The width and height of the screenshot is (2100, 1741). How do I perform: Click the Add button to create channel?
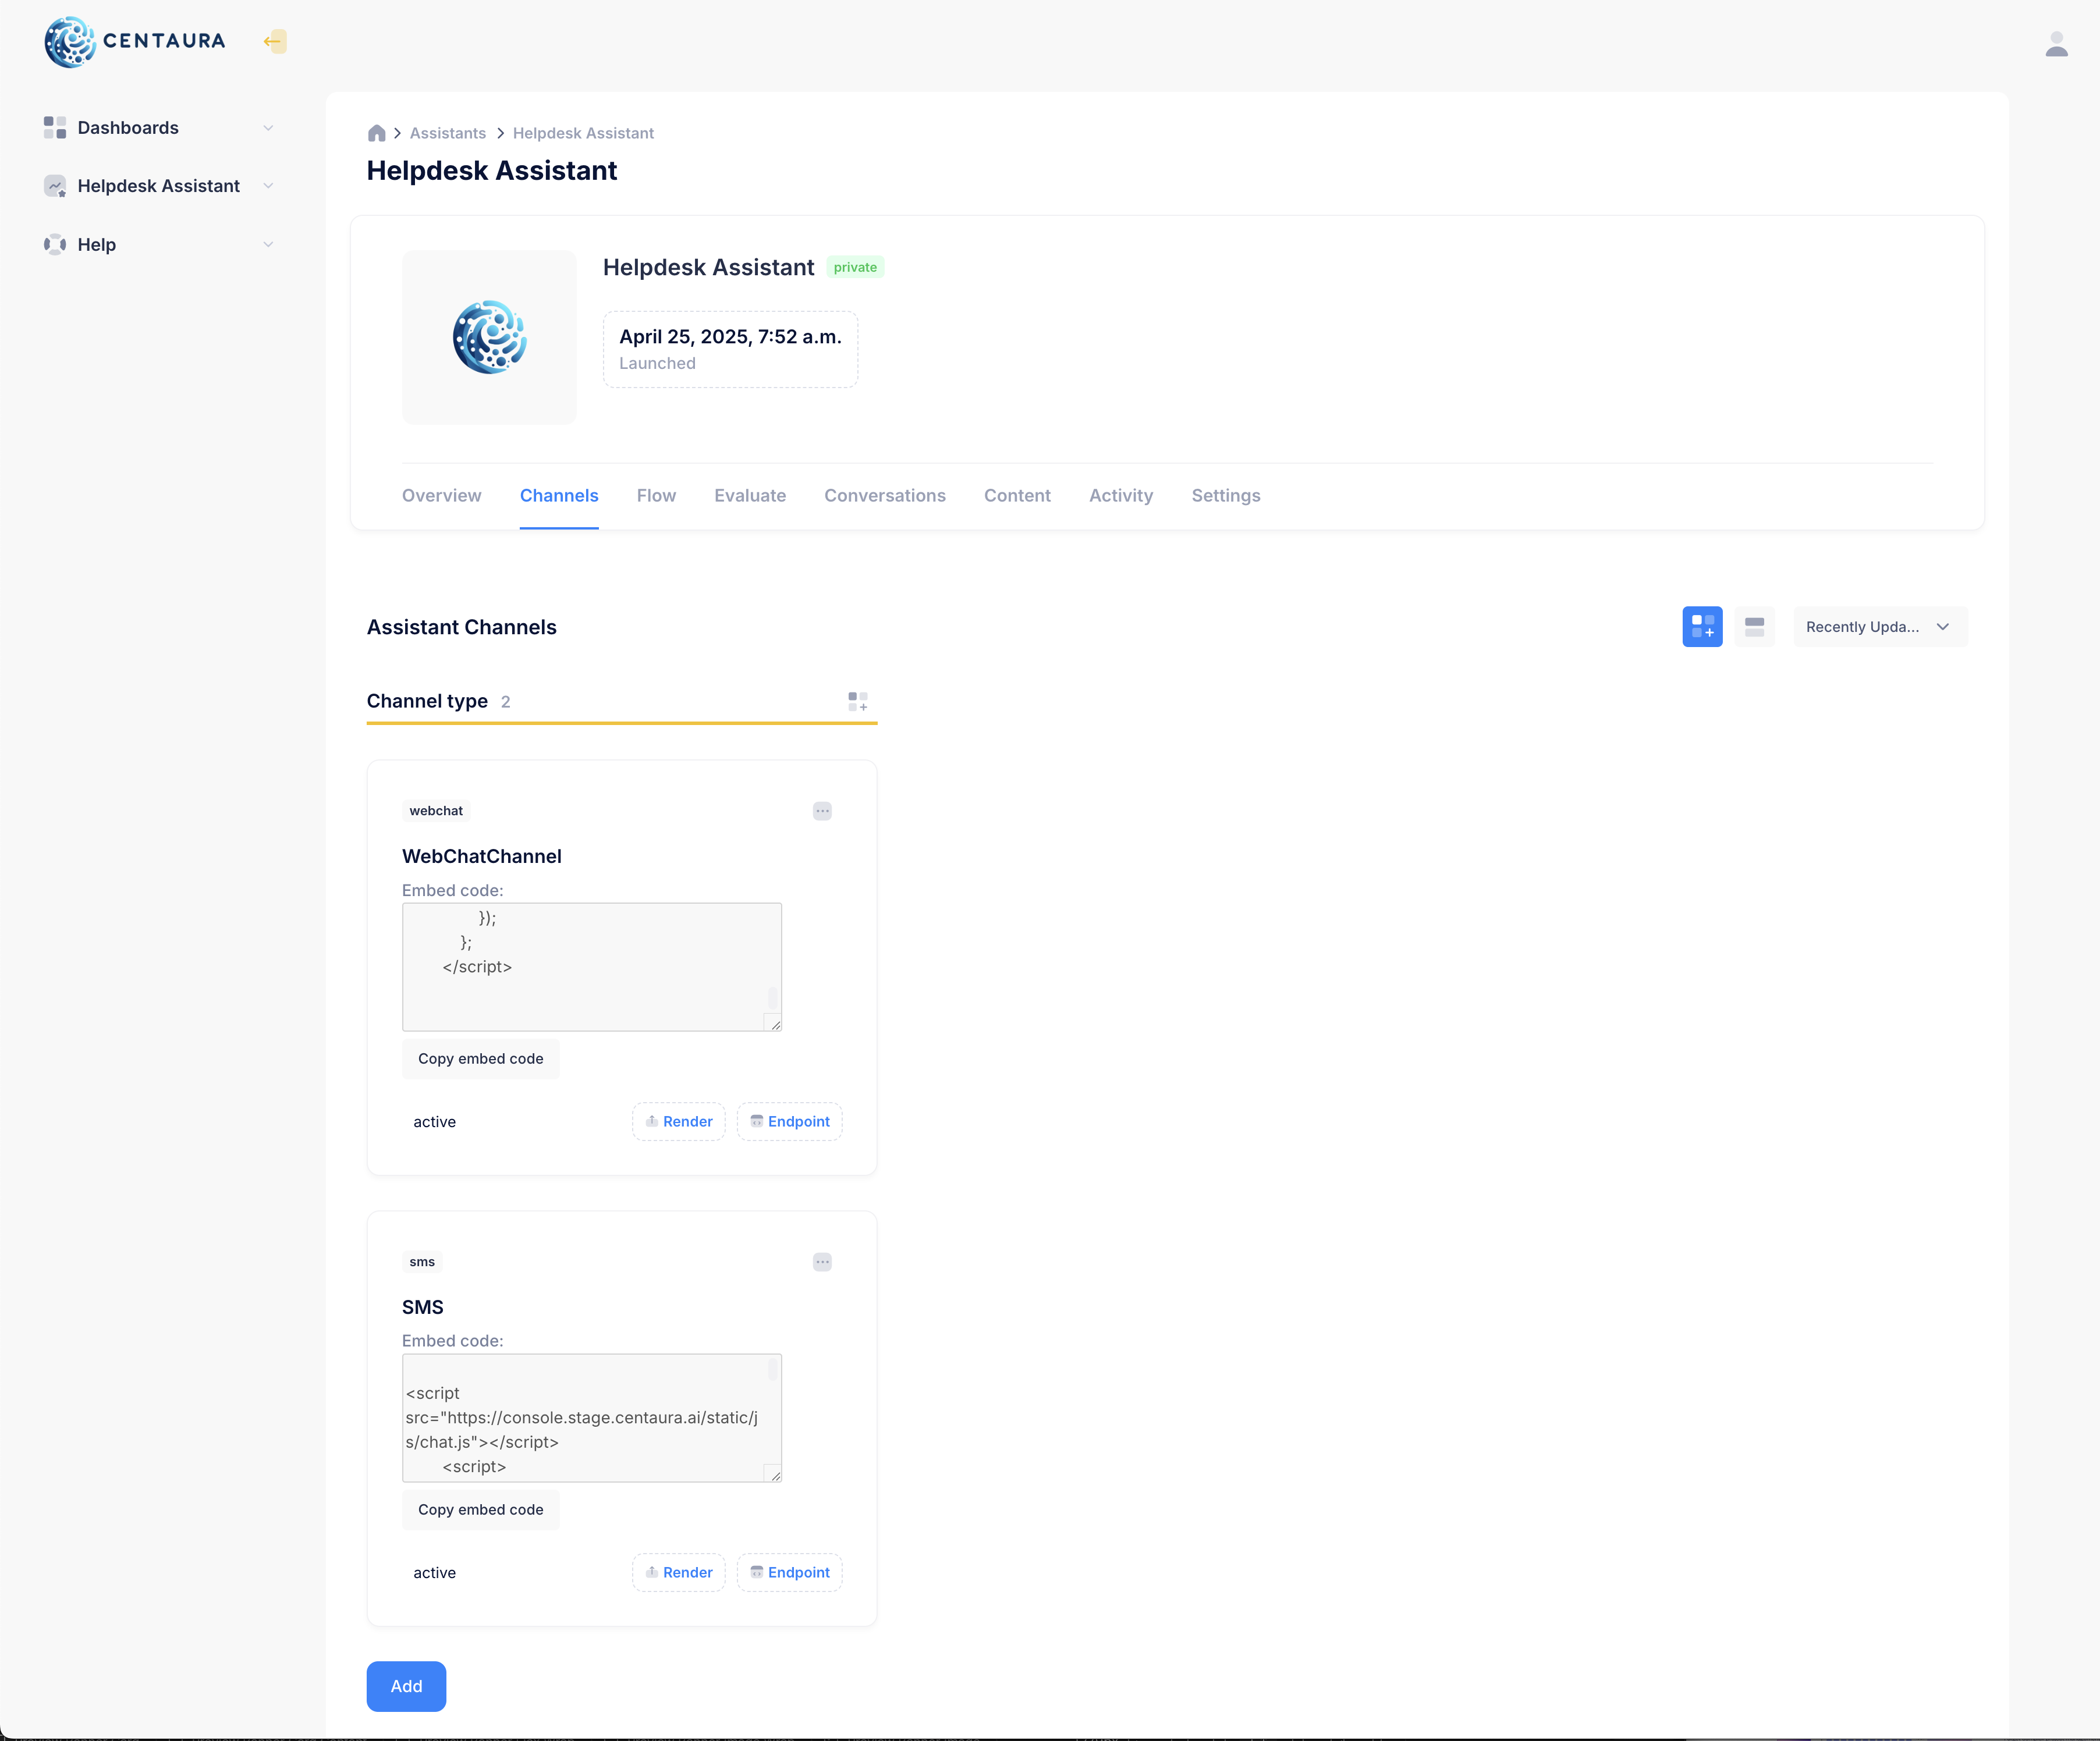coord(406,1686)
